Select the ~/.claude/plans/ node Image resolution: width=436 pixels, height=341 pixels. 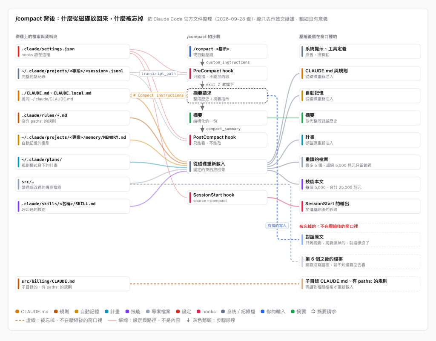72,162
